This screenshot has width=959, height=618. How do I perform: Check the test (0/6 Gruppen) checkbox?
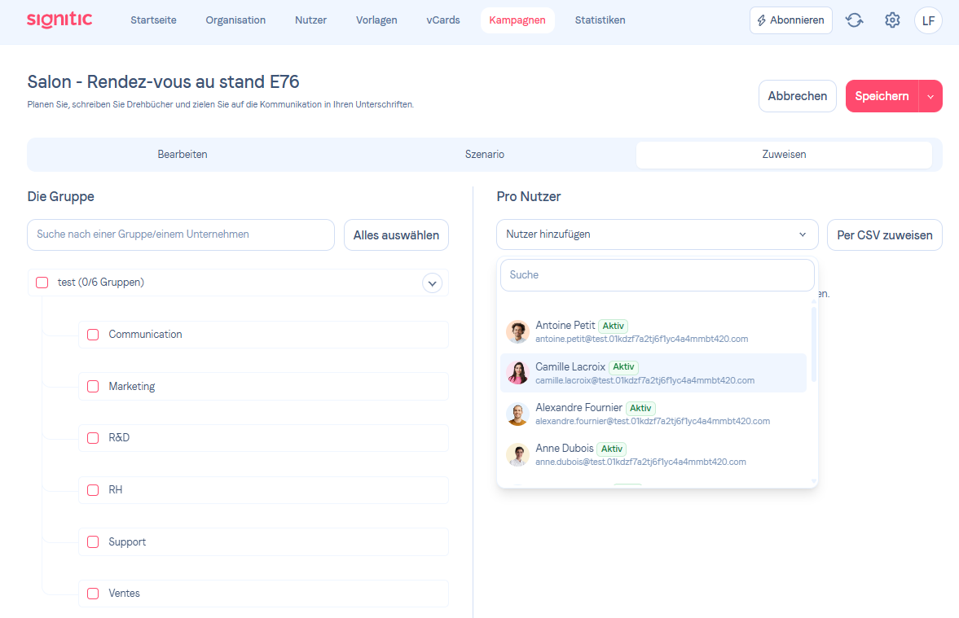pos(42,283)
